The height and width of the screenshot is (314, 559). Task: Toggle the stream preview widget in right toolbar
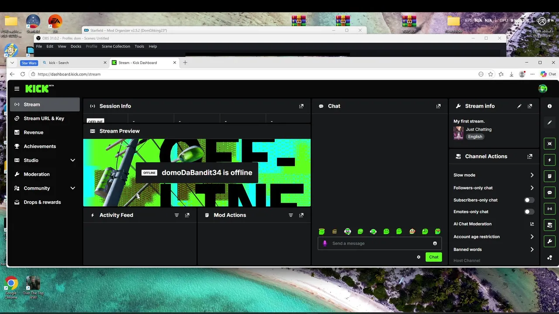pos(549,143)
